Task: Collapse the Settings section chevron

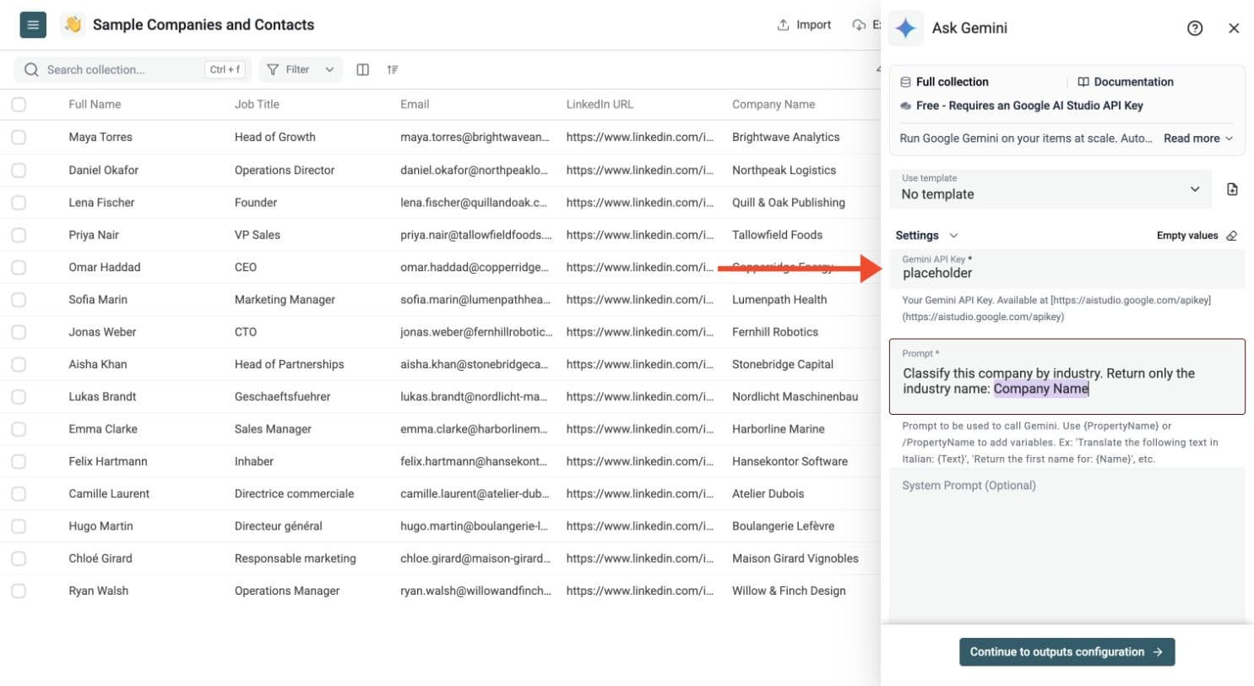Action: tap(954, 236)
